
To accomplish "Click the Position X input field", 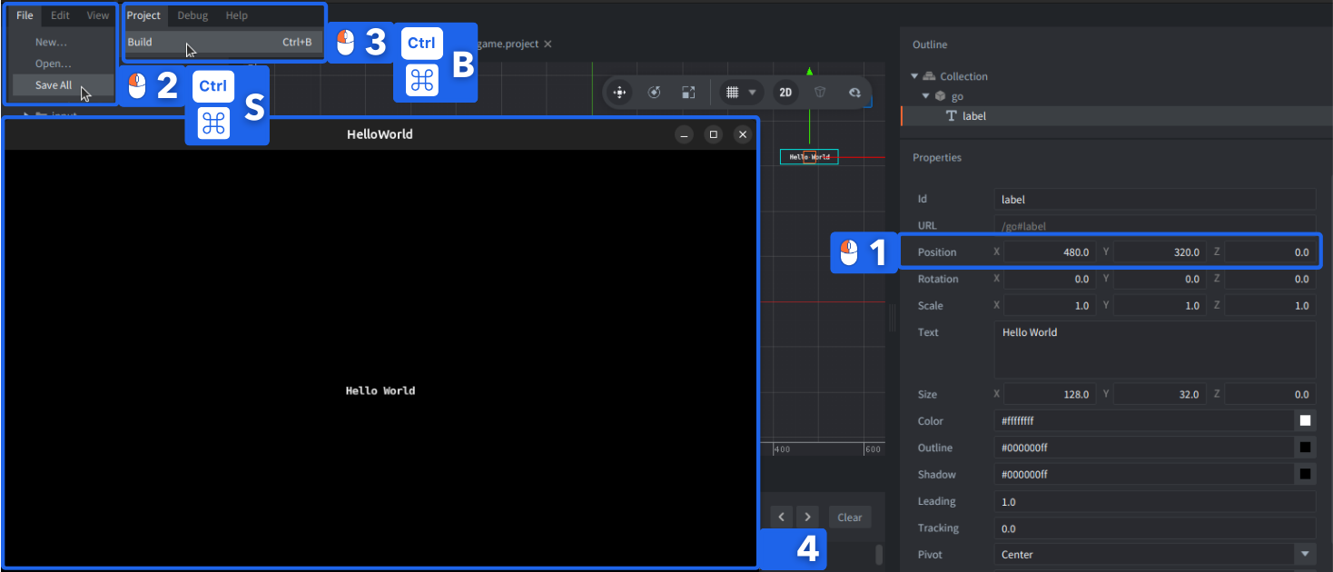I will pos(1049,252).
